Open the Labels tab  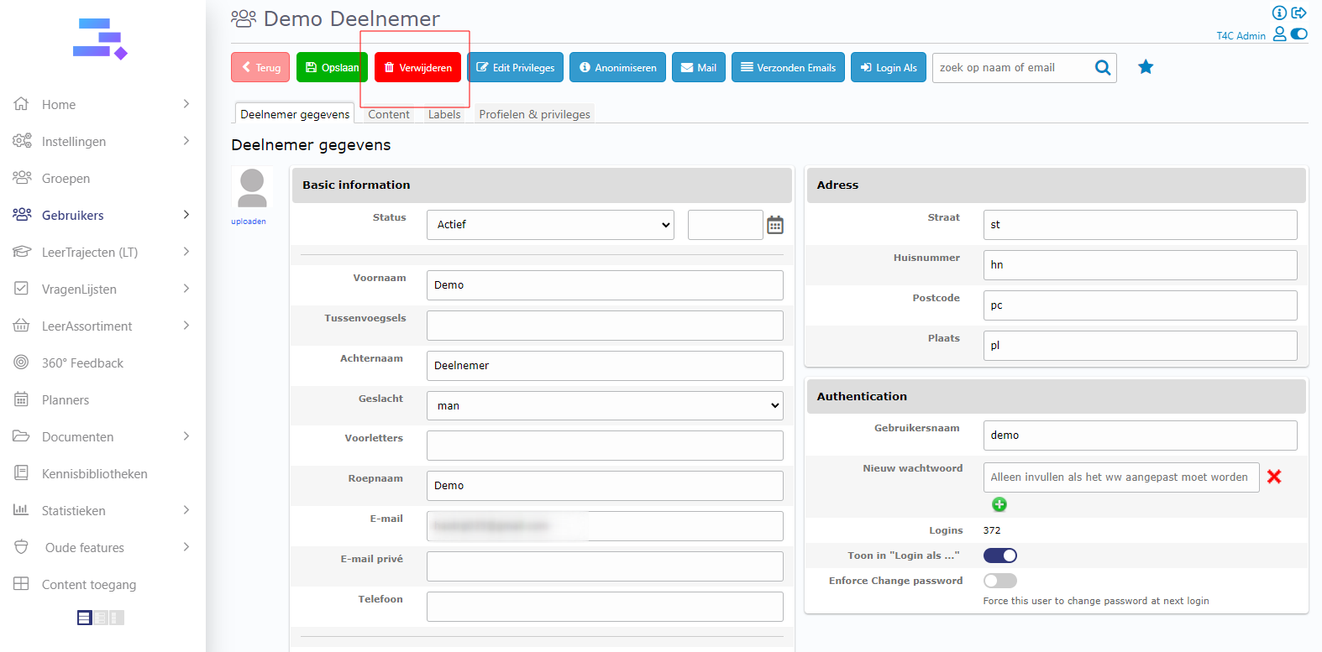coord(444,114)
